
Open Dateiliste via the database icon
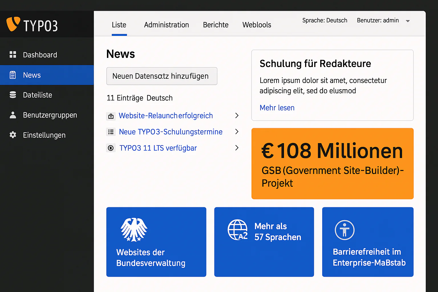(x=13, y=95)
